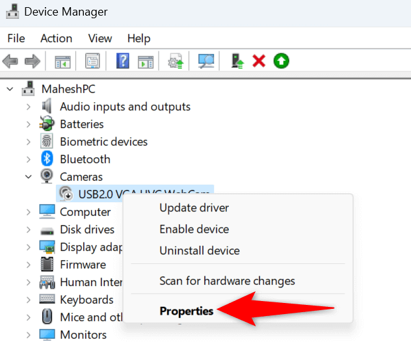Select the Computer label

point(85,212)
